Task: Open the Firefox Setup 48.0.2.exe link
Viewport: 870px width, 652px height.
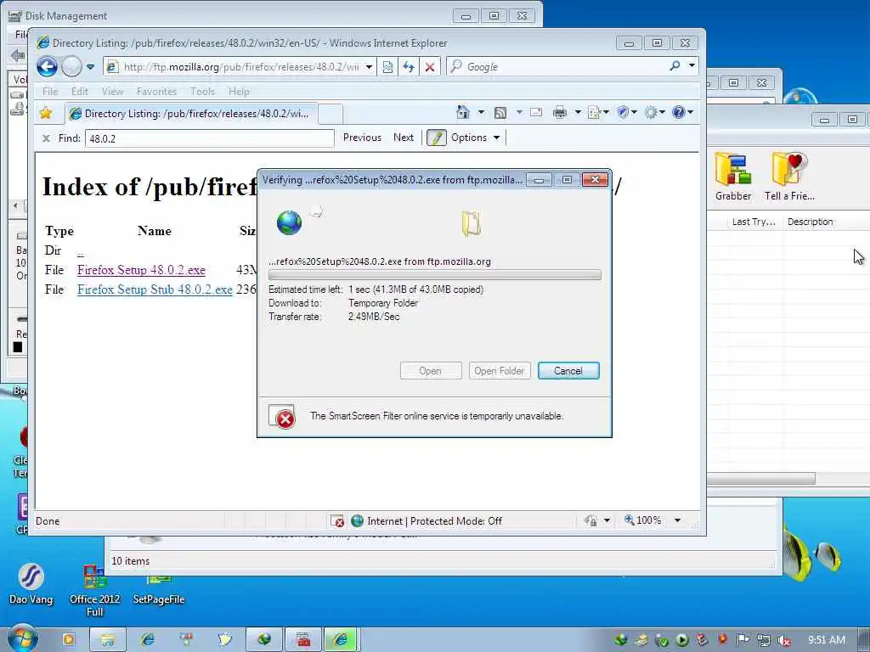Action: [x=141, y=270]
